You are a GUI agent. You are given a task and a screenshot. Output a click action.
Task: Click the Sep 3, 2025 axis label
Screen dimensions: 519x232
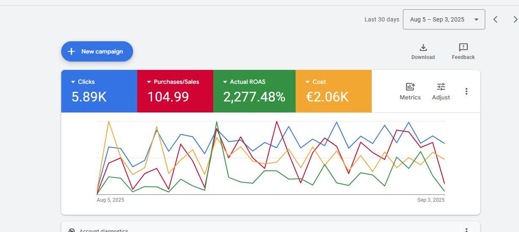coord(431,200)
